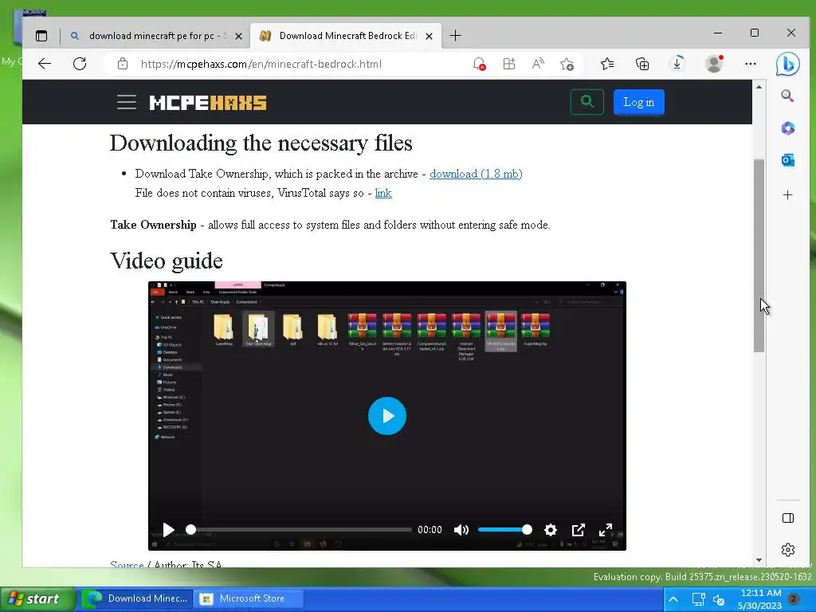
Task: Click the video timestamp 00:00
Action: point(430,530)
